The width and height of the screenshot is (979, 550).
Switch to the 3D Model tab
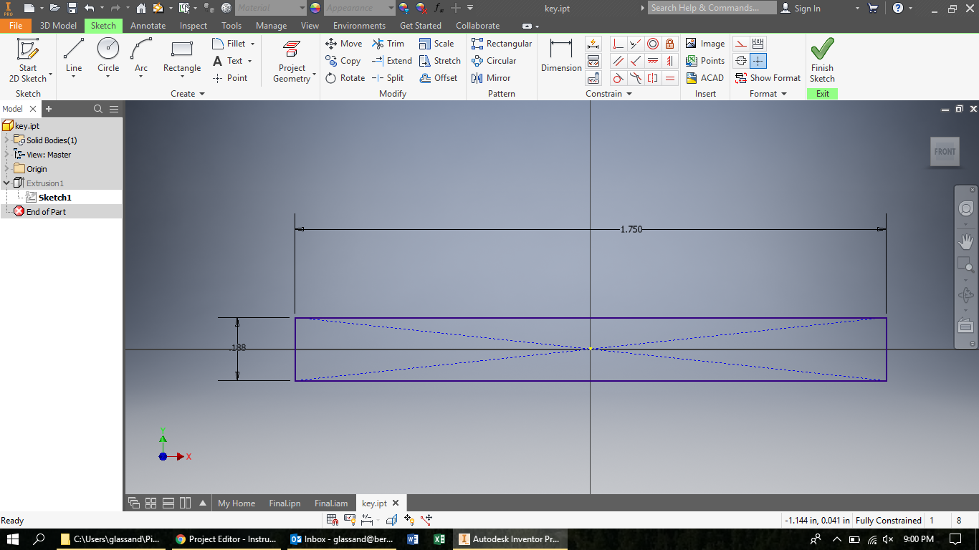point(58,25)
